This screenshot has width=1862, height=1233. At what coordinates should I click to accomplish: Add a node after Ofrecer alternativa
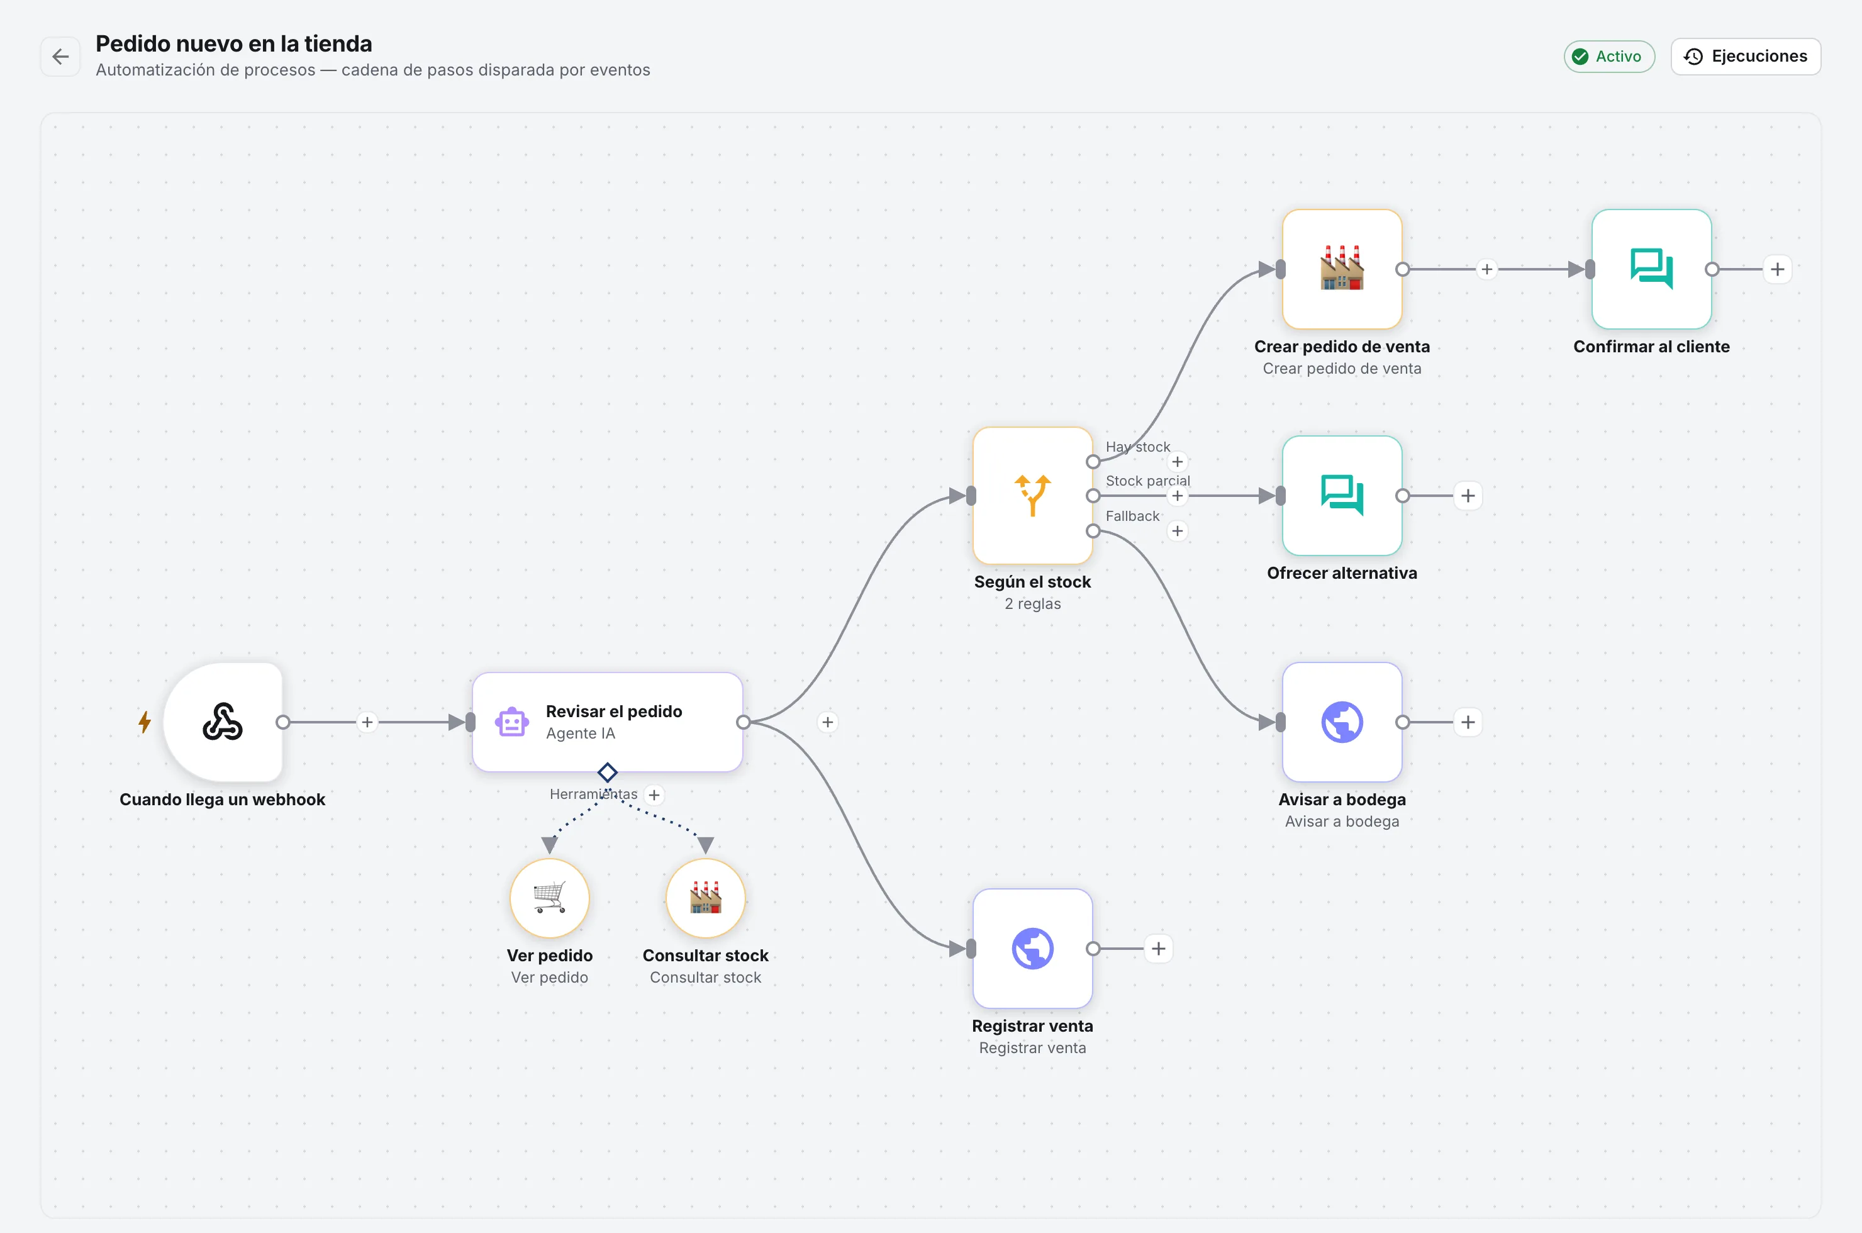click(1467, 496)
